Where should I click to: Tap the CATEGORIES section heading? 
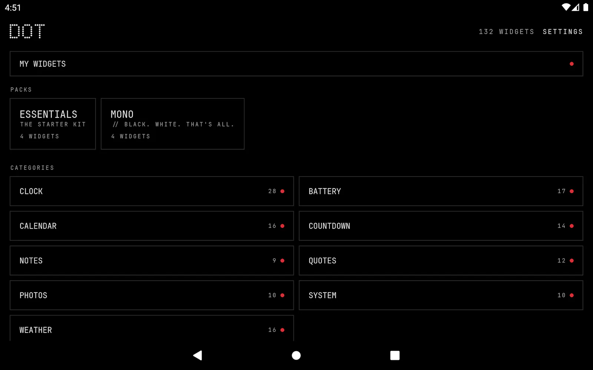[32, 168]
